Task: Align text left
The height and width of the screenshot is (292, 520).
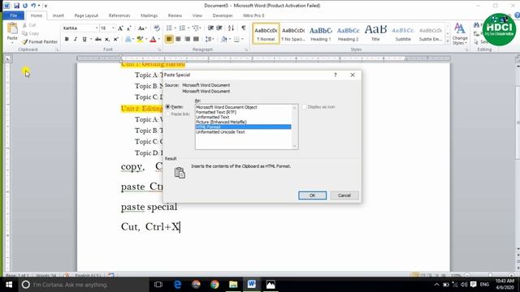Action: click(x=169, y=39)
